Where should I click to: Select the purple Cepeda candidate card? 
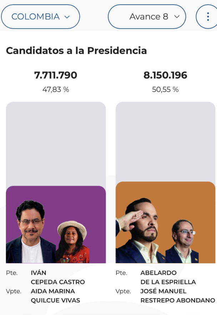tap(56, 224)
